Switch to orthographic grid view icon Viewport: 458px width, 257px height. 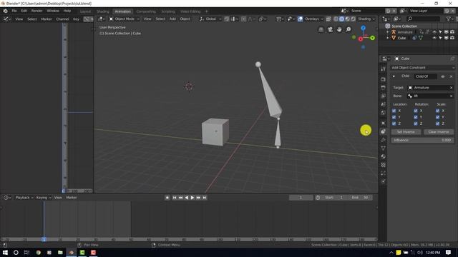(x=321, y=29)
